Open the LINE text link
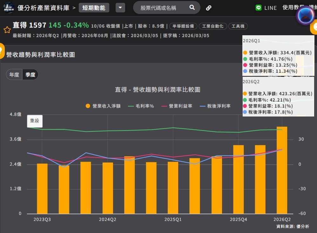This screenshot has height=233, width=317. click(271, 8)
